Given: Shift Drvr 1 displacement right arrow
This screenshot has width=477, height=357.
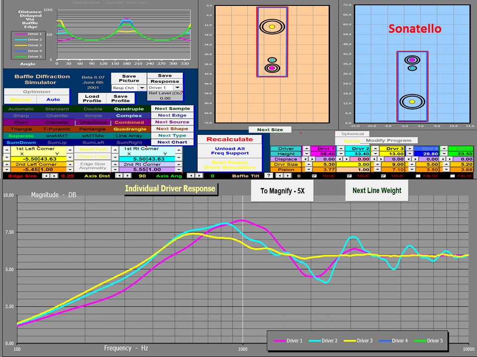Looking at the screenshot, I should 312,159.
